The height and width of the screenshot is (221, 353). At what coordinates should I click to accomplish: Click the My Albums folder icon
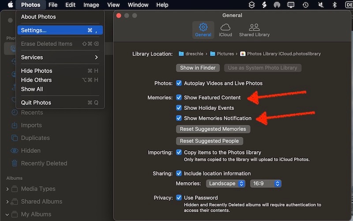pyautogui.click(x=15, y=214)
